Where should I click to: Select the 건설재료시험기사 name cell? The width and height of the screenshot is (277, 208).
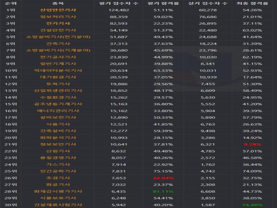point(58,205)
